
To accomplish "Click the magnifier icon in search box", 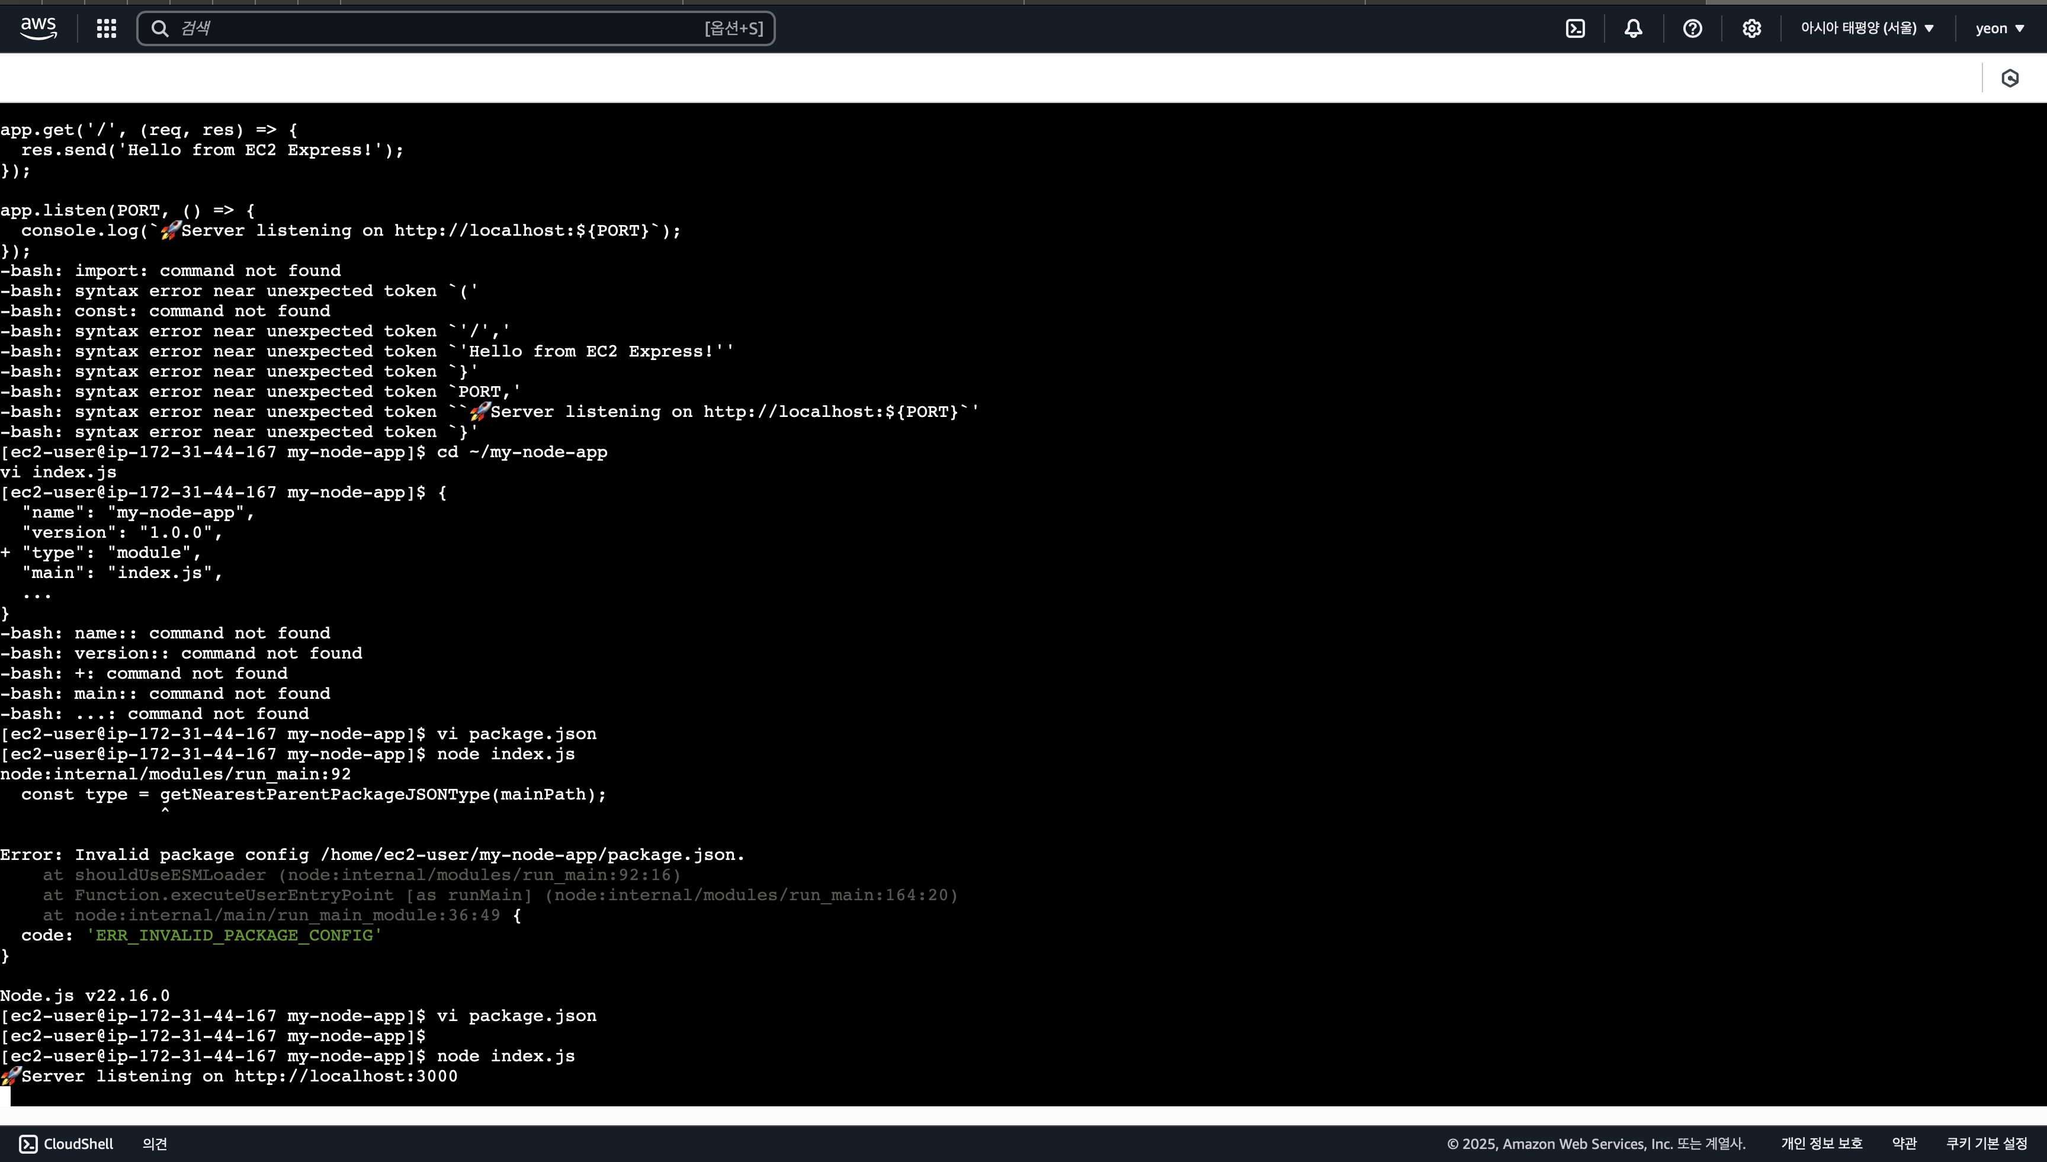I will click(x=159, y=29).
